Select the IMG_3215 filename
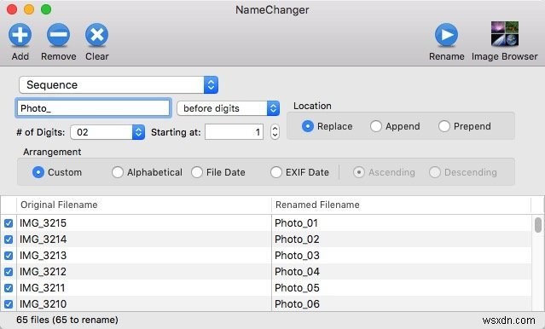545x329 pixels. (x=43, y=223)
